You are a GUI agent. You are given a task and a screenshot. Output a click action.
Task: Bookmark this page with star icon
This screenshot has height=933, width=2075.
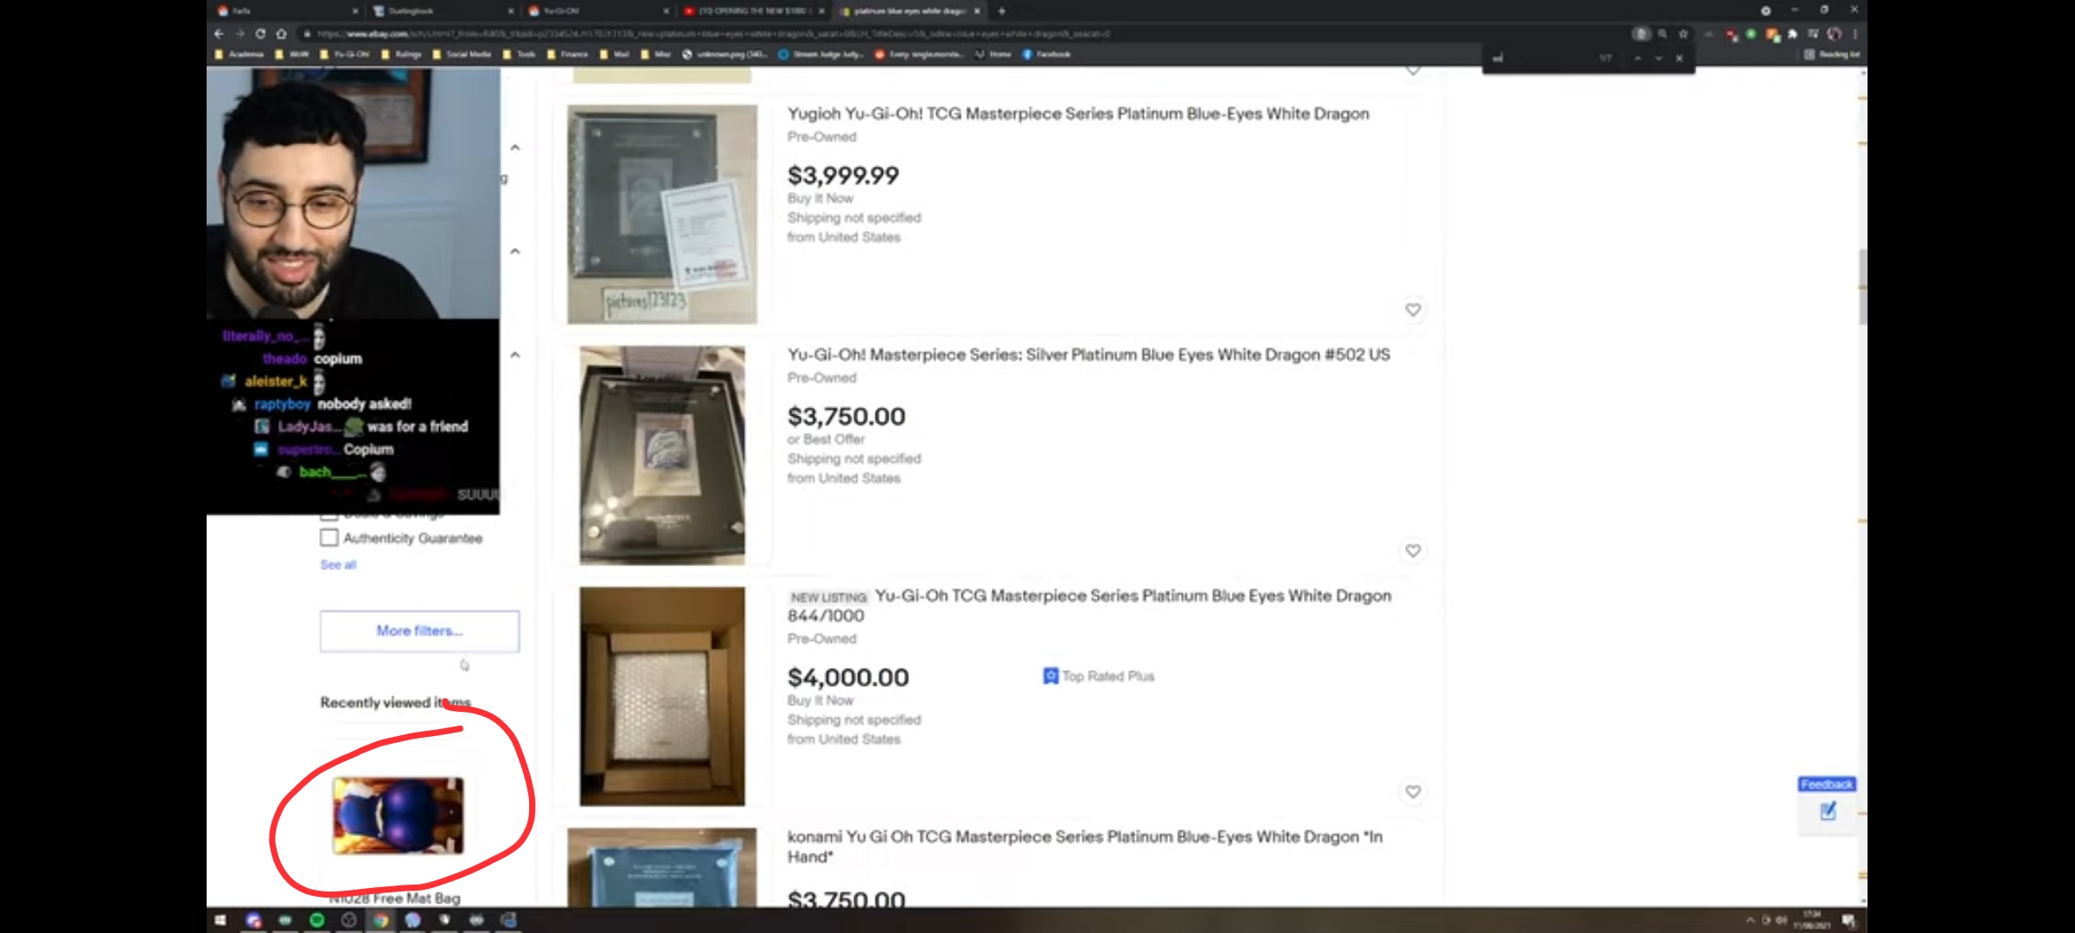[x=1683, y=34]
